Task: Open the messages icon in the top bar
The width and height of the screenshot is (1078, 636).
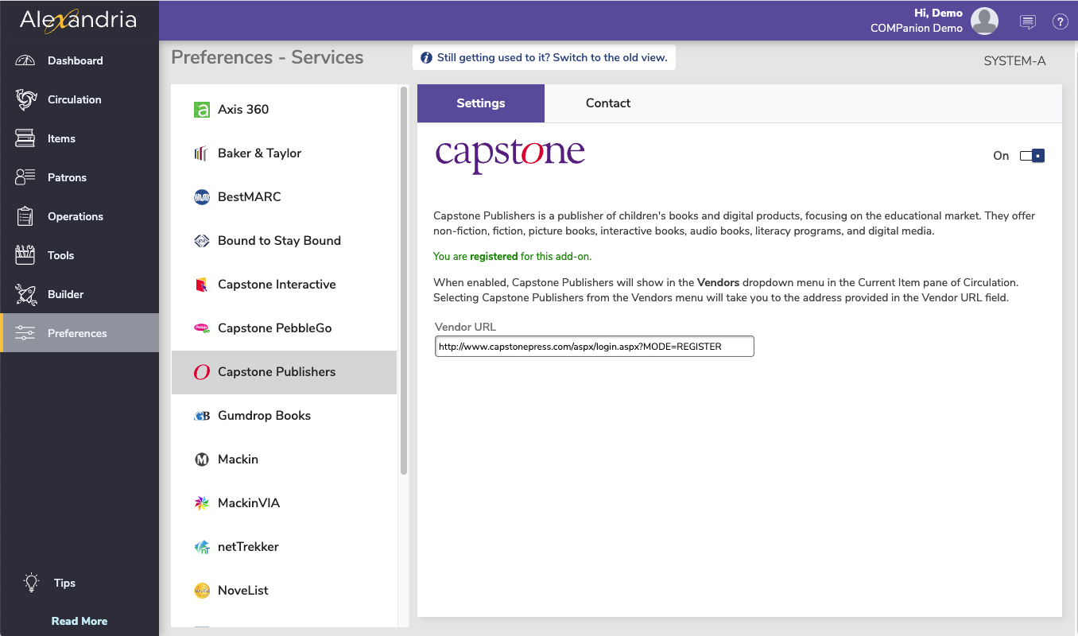Action: (x=1028, y=21)
